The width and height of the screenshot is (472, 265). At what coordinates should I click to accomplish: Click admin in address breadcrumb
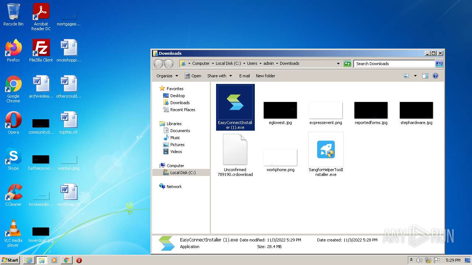click(x=268, y=63)
